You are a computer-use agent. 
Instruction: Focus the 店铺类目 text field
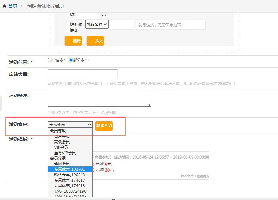click(x=82, y=74)
